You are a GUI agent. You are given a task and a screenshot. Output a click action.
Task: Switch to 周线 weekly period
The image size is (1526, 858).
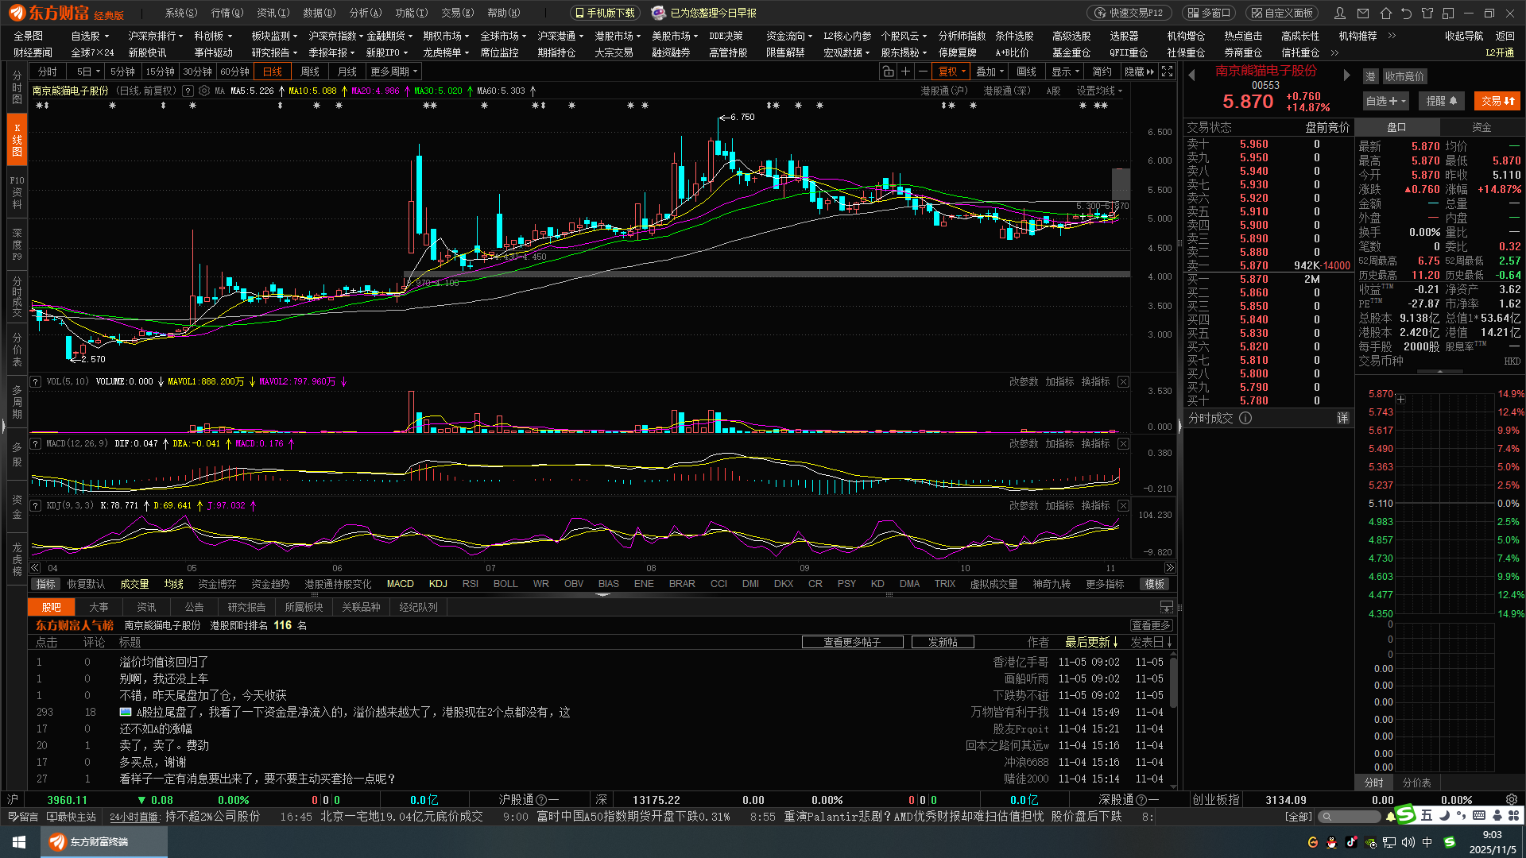tap(310, 71)
